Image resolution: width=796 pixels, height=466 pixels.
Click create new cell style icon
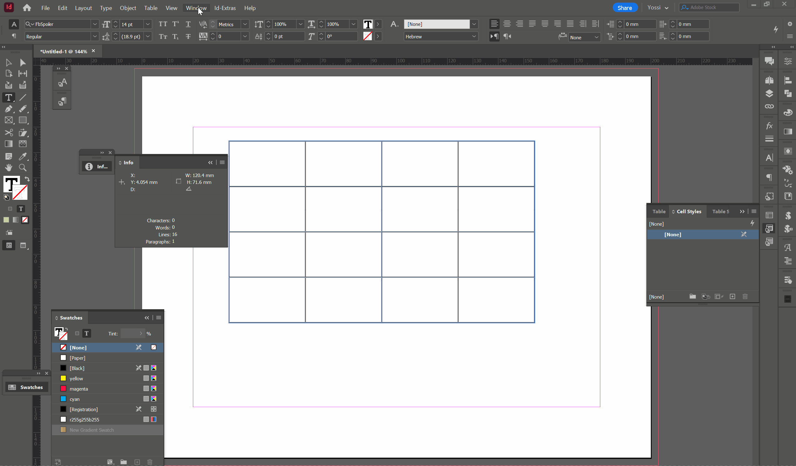(732, 296)
